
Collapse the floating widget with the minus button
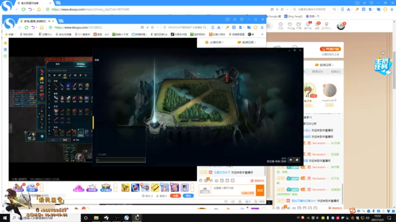pos(383,53)
